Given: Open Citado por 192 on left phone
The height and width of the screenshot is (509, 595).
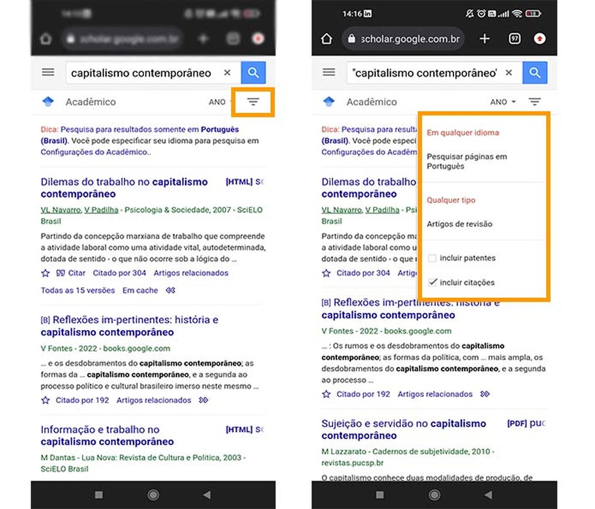Looking at the screenshot, I should (x=82, y=400).
